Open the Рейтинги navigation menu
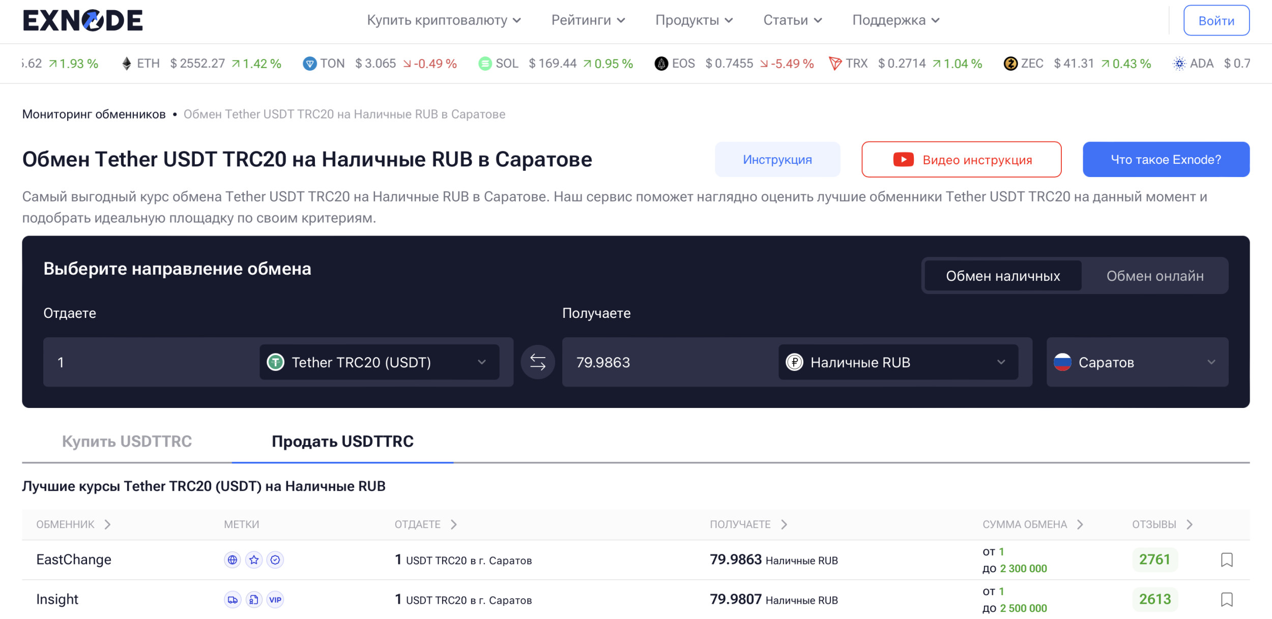Screen dimensions: 1272x619 pyautogui.click(x=588, y=20)
